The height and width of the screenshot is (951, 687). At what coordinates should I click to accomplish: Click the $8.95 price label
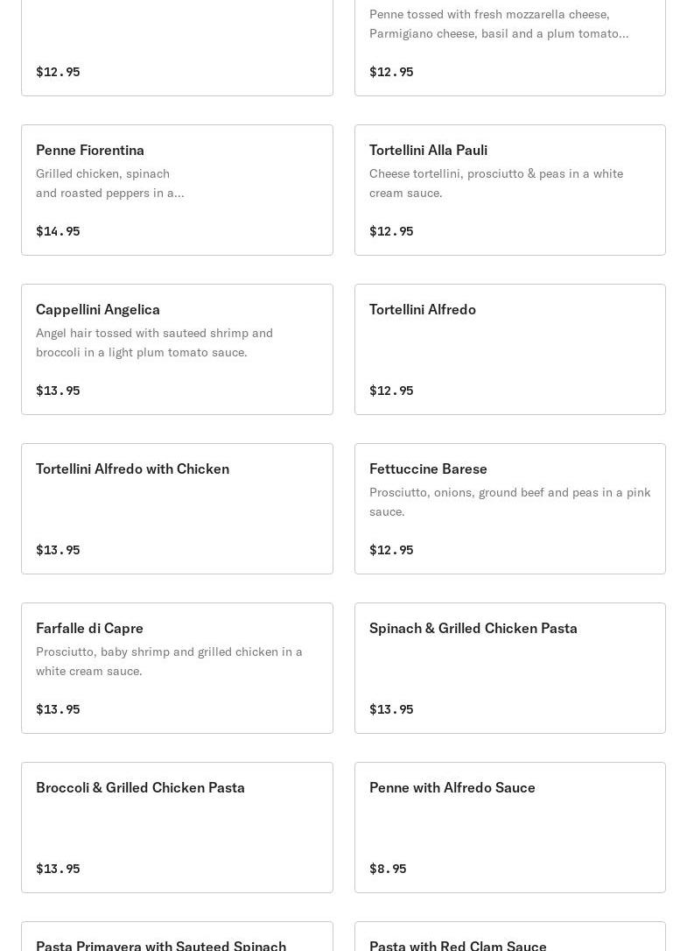click(x=388, y=869)
